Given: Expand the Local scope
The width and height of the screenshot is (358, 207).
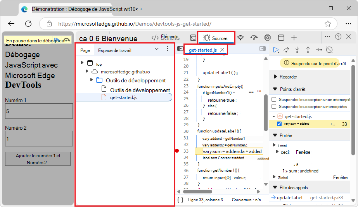Looking at the screenshot, I should pyautogui.click(x=275, y=145).
